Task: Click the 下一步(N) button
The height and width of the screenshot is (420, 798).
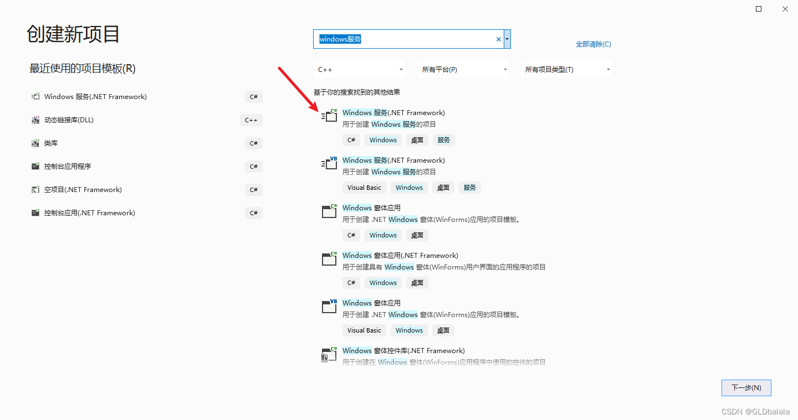Action: [x=746, y=388]
